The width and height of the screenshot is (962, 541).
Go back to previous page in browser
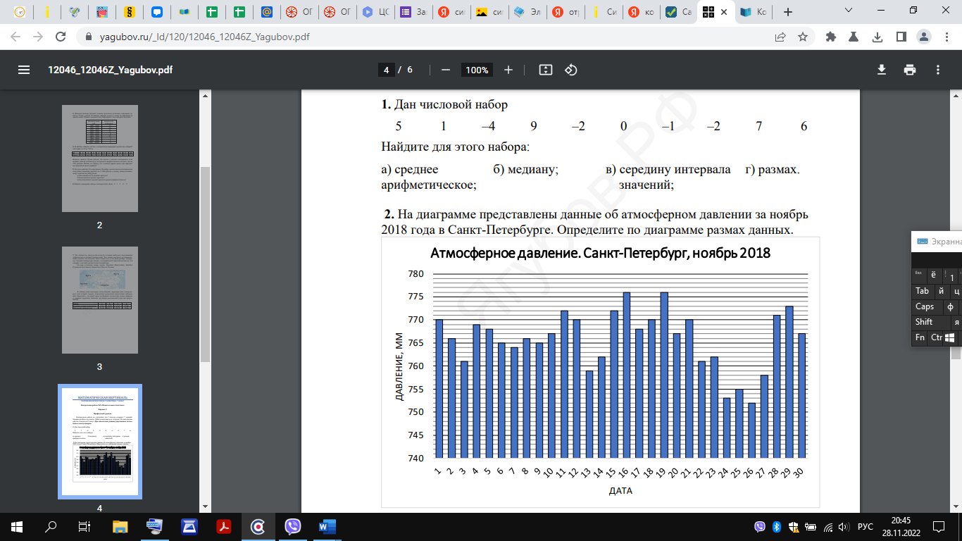16,37
